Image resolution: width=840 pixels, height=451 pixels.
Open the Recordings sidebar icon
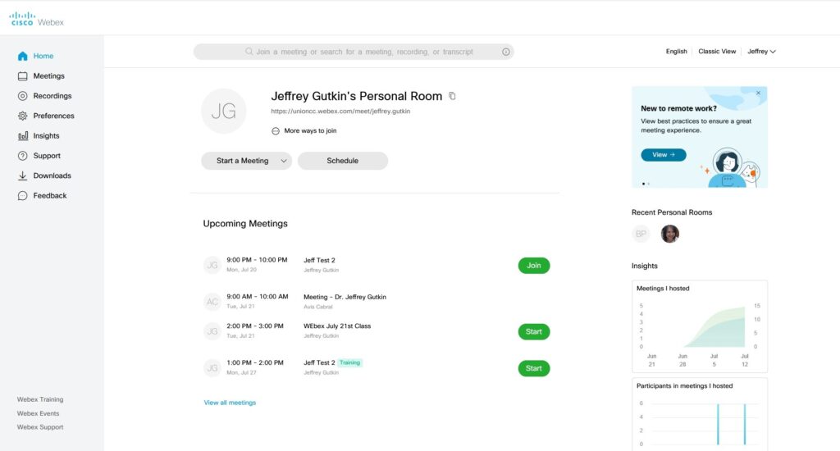[x=22, y=96]
